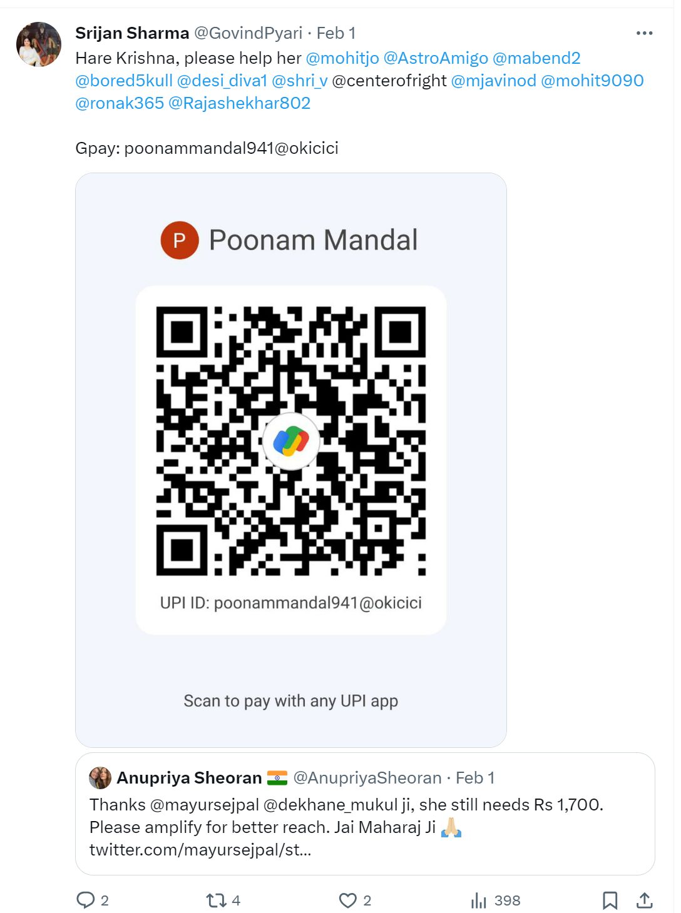Visit @bored5kull's profile mention

[124, 81]
